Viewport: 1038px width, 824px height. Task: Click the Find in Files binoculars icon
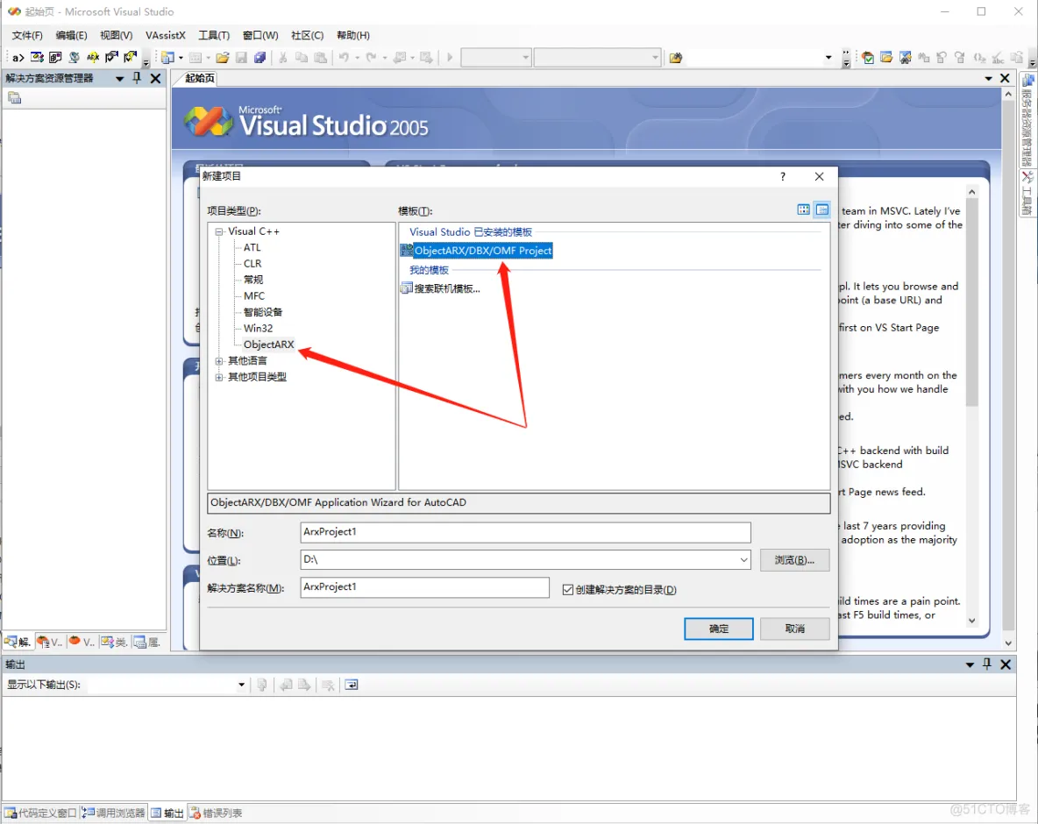675,58
